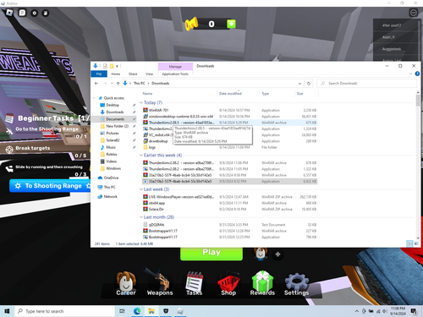This screenshot has height=317, width=423.
Task: Open Shop in the game menu
Action: (x=228, y=284)
